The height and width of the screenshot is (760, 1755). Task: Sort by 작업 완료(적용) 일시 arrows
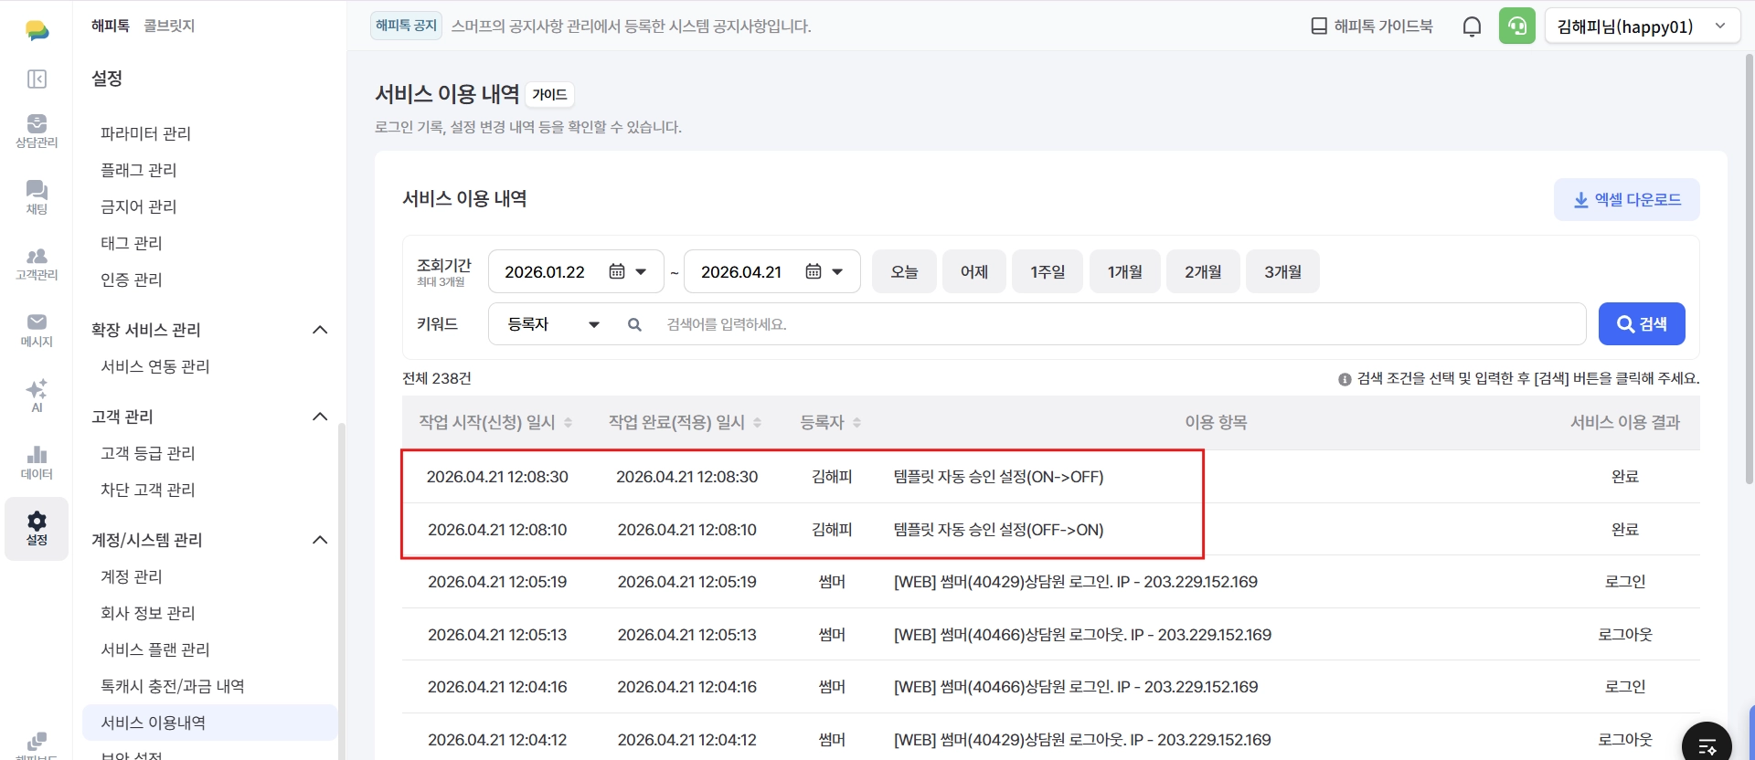(757, 422)
